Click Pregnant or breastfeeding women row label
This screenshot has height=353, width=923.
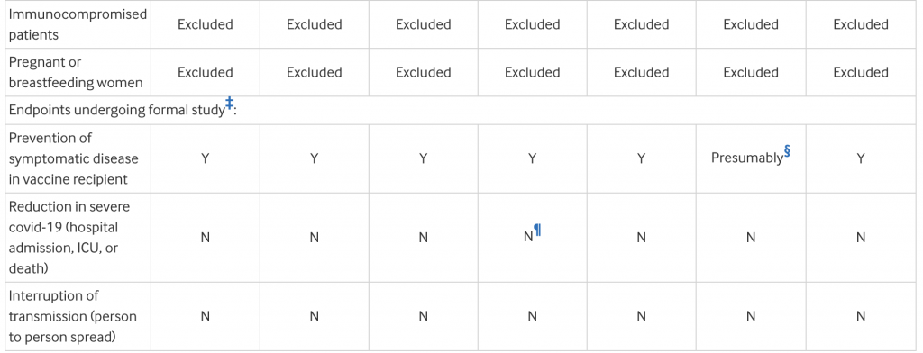point(76,72)
